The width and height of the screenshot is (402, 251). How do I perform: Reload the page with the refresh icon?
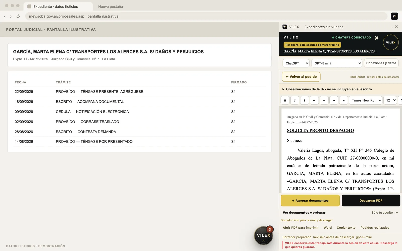click(18, 16)
